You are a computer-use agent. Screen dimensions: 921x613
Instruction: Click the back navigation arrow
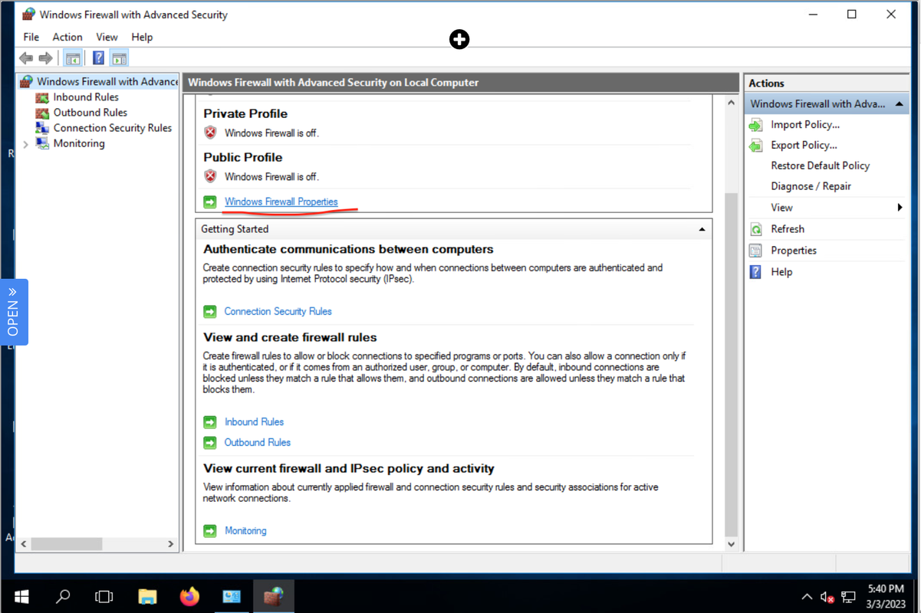25,57
